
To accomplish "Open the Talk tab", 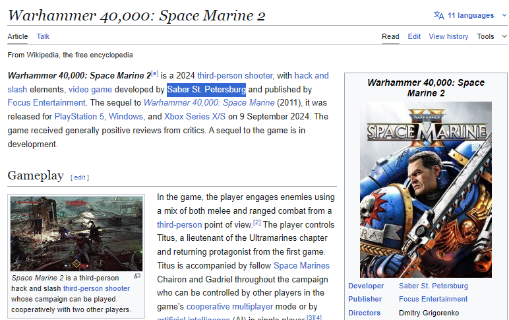I will 43,36.
